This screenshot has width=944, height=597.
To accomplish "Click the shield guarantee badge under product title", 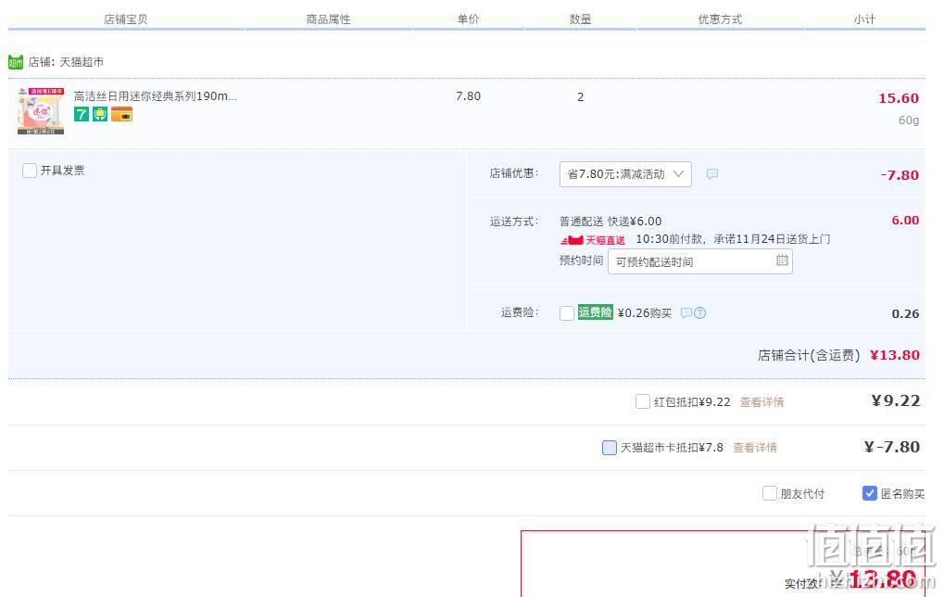I will [100, 114].
